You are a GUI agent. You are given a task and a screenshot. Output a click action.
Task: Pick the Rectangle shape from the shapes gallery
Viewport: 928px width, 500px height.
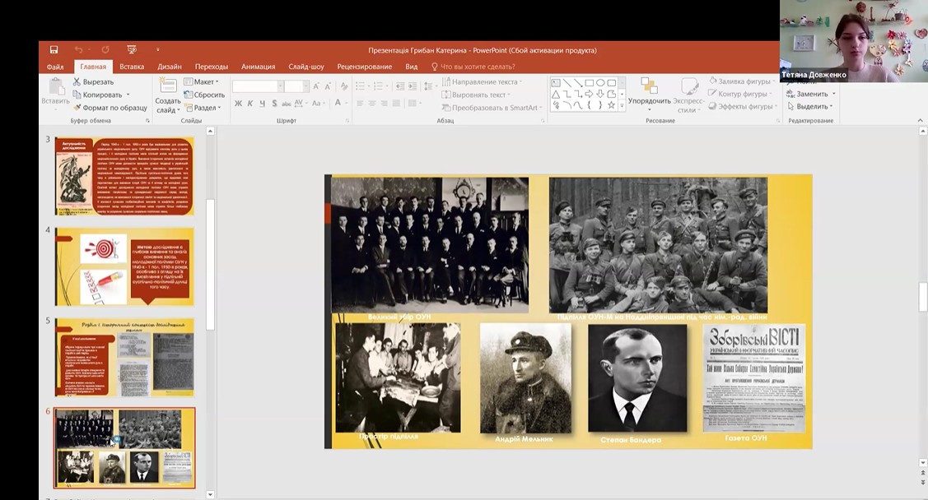coord(590,83)
